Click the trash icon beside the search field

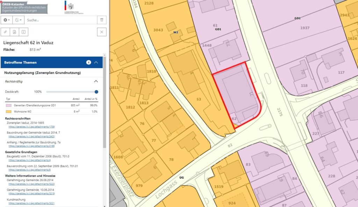pos(101,20)
